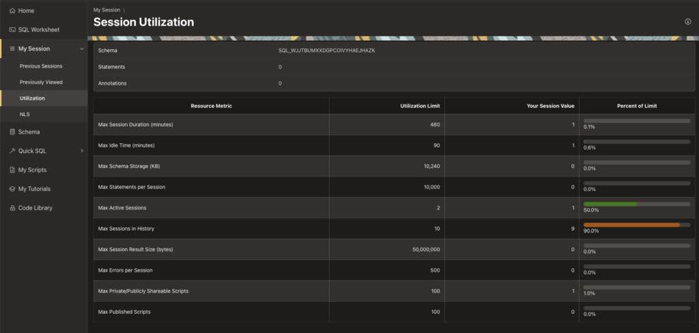Click the 480 utilization limit value
Screen dimensions: 699x333
(435, 125)
